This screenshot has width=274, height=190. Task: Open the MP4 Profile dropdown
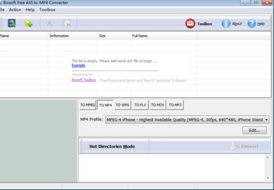(187, 120)
